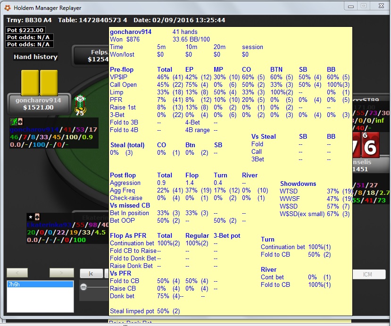The height and width of the screenshot is (326, 391).
Task: Click the Turn heading on the right
Action: (x=267, y=240)
